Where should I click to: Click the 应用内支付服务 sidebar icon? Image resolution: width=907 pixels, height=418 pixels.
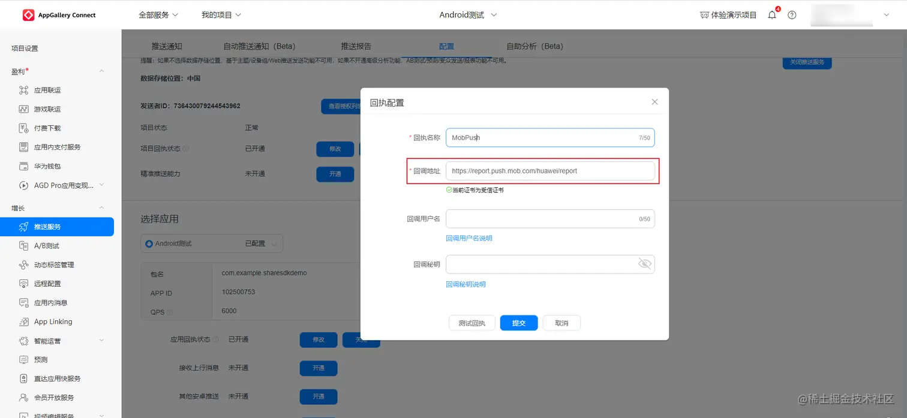point(23,147)
